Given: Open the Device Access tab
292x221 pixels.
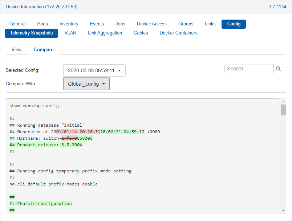Looking at the screenshot, I should click(152, 24).
